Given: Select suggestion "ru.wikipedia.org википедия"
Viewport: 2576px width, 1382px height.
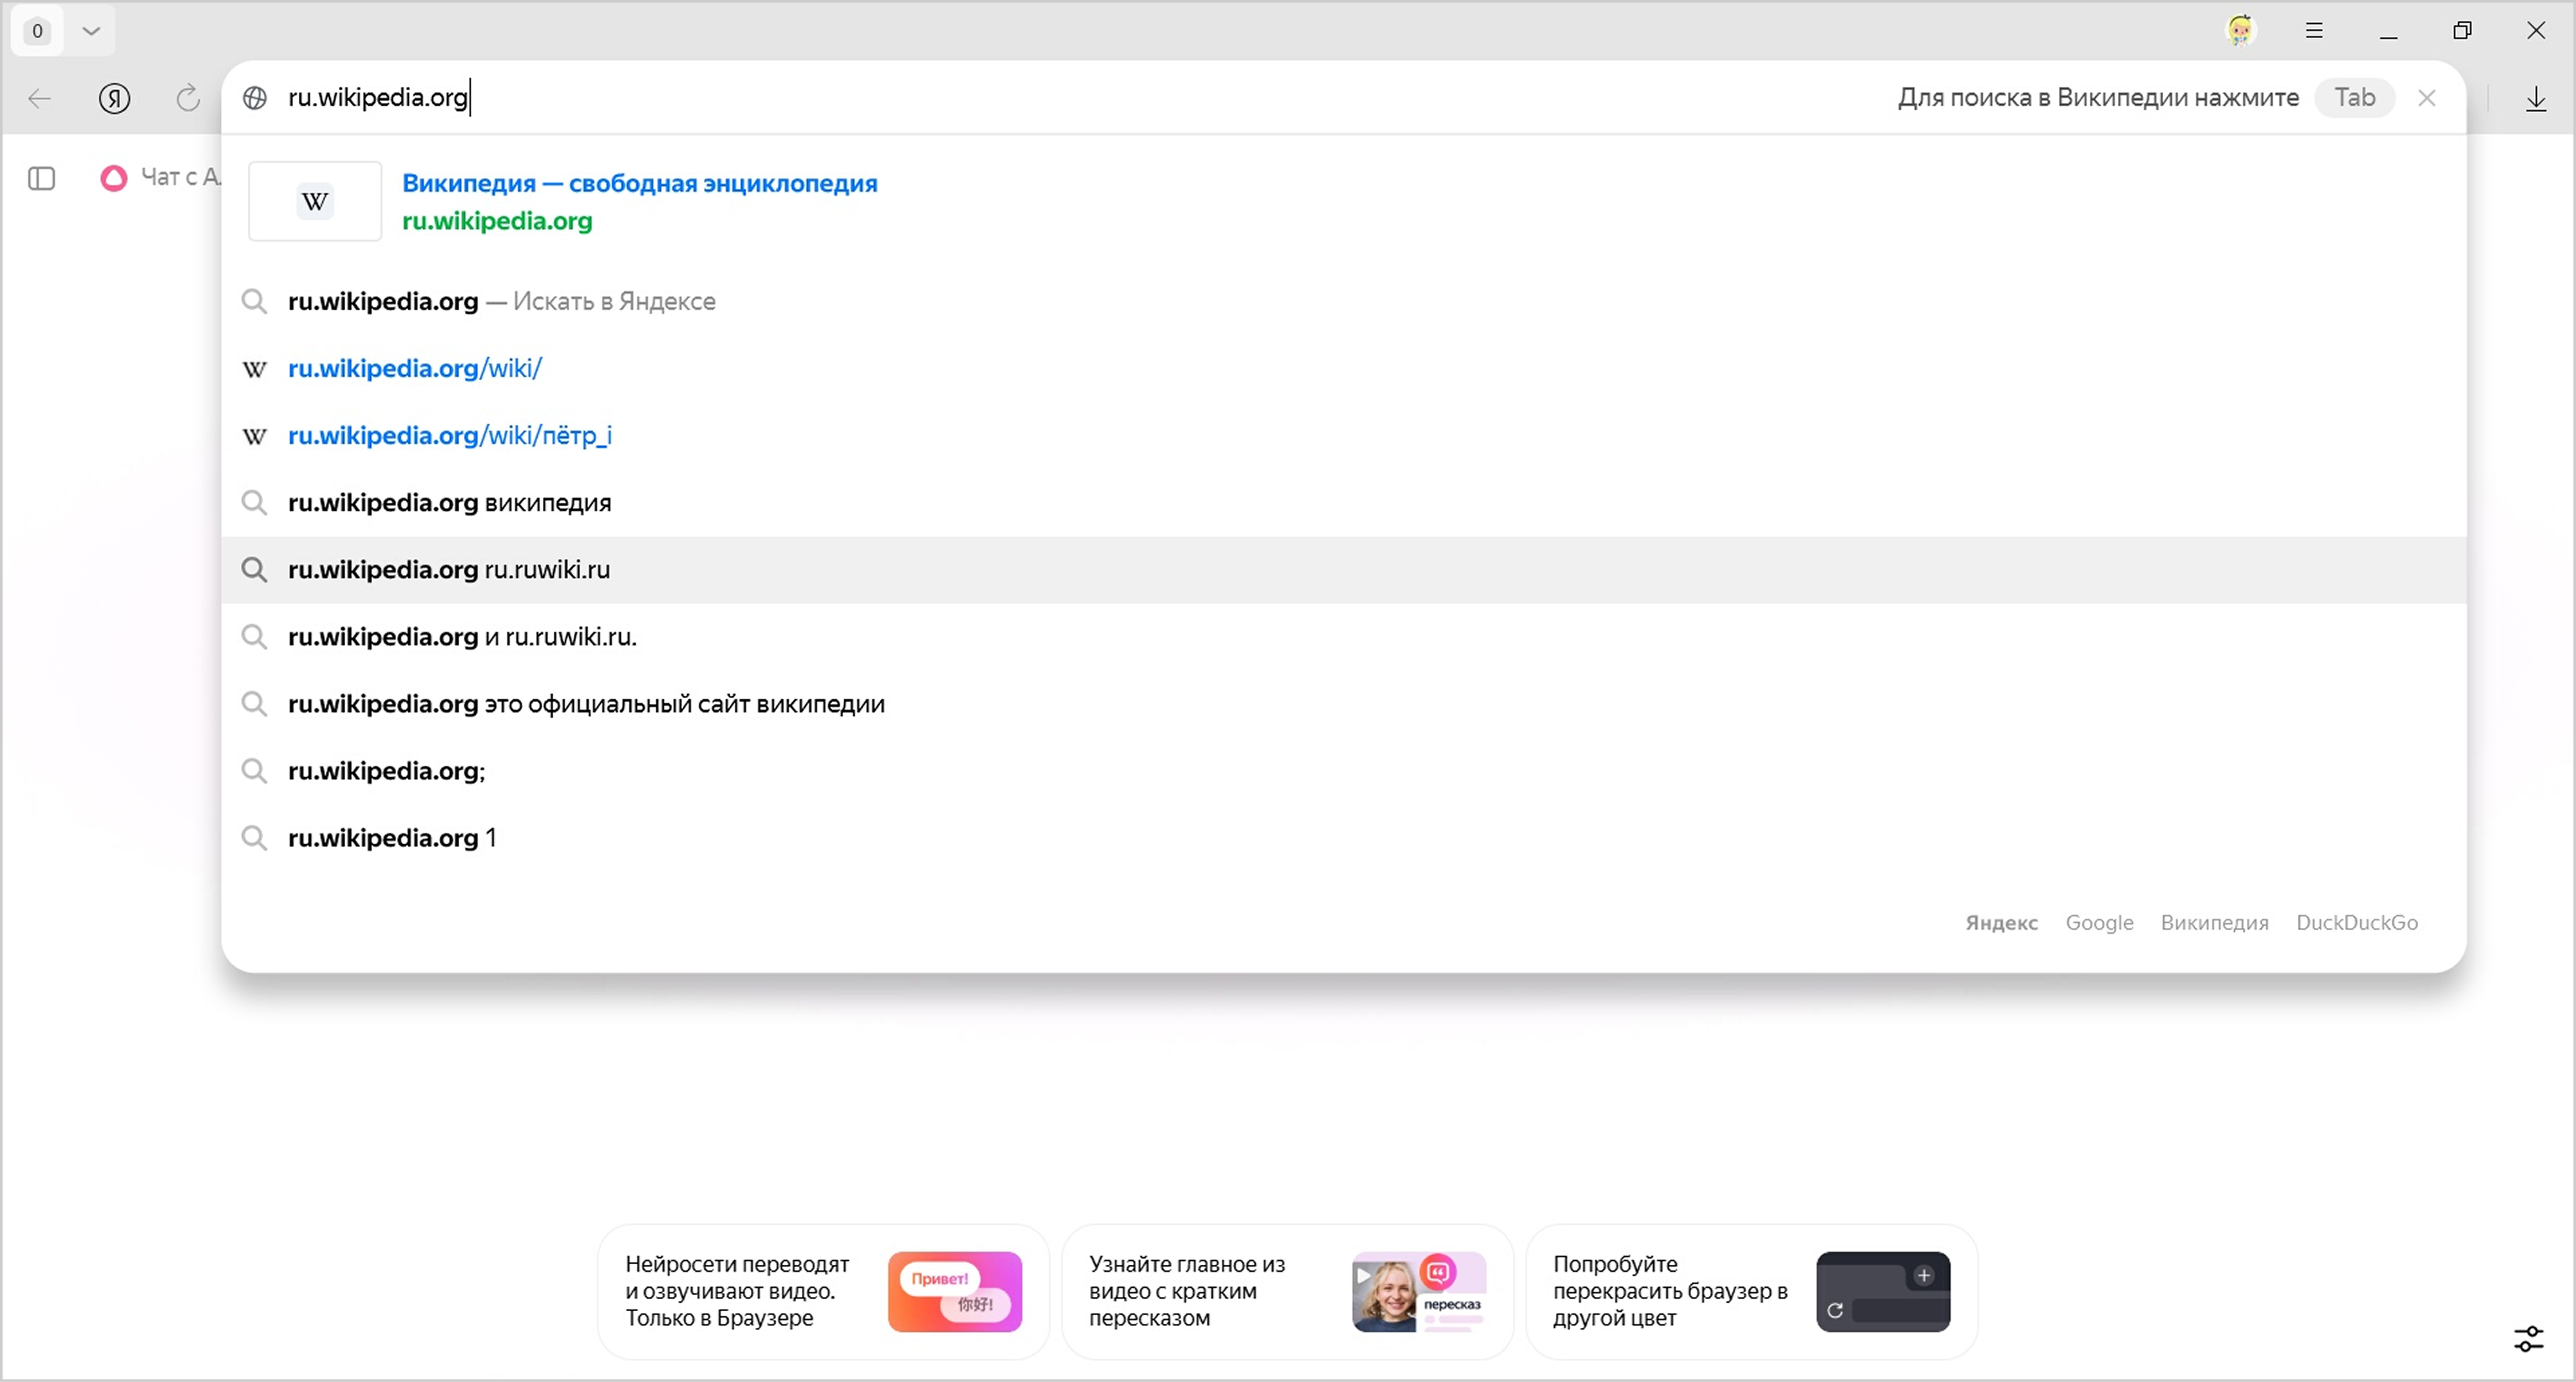Looking at the screenshot, I should tap(449, 503).
